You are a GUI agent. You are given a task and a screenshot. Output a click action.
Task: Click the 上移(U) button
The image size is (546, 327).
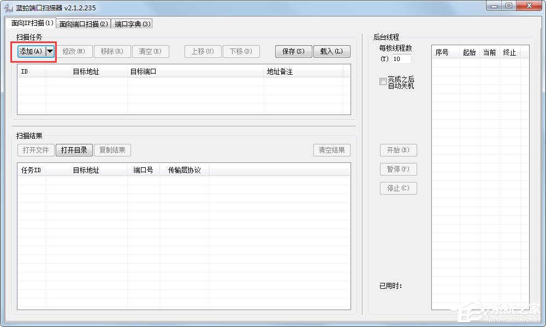(x=203, y=51)
